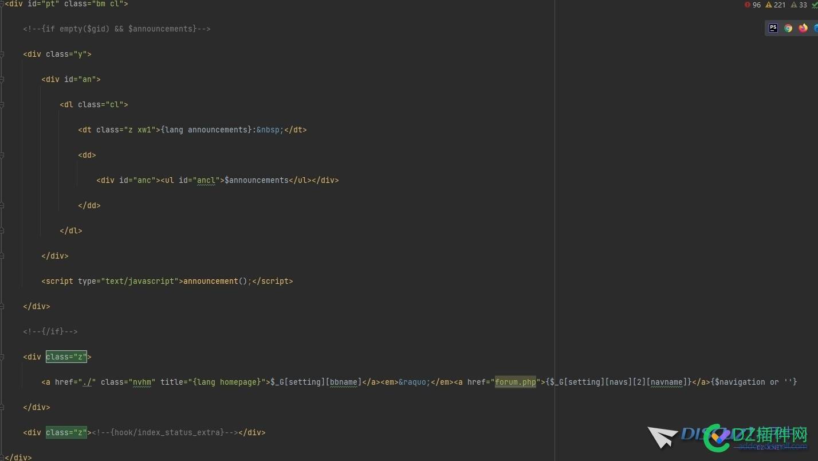This screenshot has width=818, height=461.
Task: Collapse the div class="z" block fold marker
Action: click(2, 357)
